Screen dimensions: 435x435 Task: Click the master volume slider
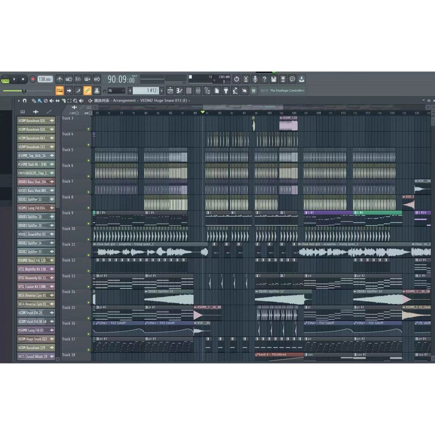pyautogui.click(x=24, y=91)
